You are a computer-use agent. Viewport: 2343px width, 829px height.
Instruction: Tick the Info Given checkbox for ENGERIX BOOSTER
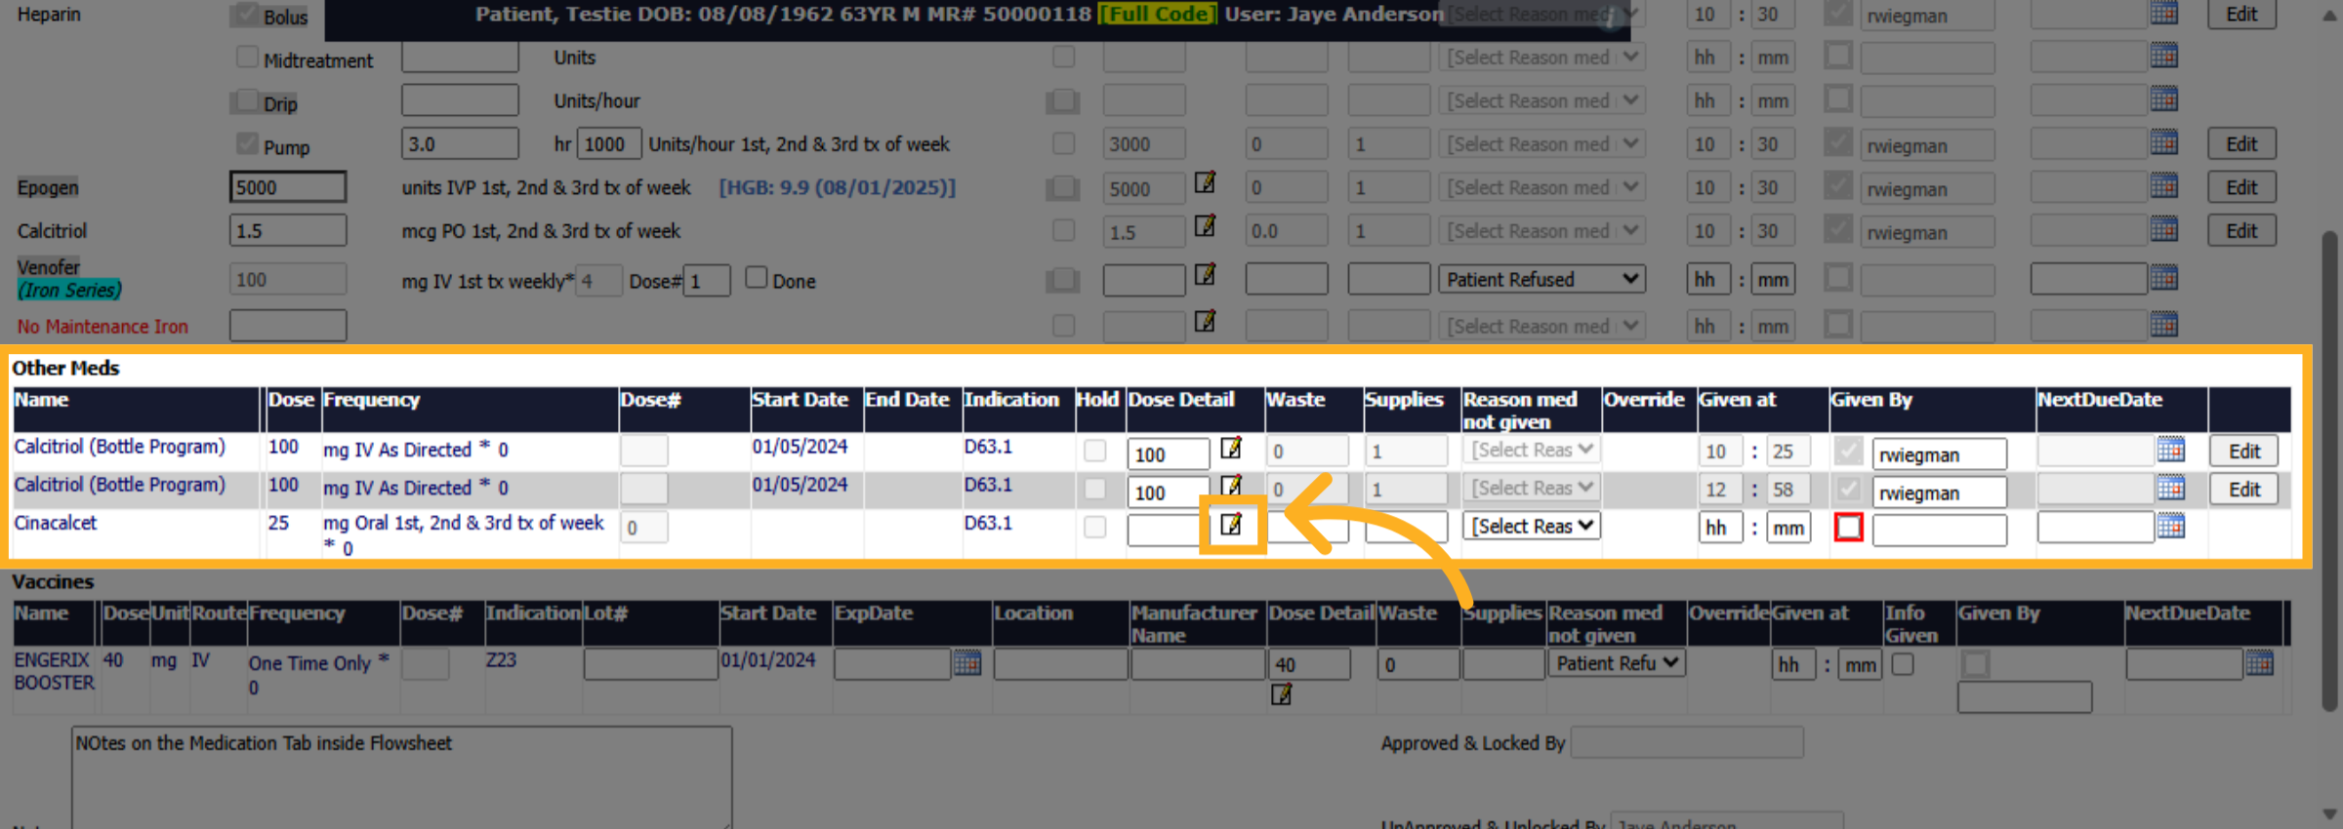1903,664
